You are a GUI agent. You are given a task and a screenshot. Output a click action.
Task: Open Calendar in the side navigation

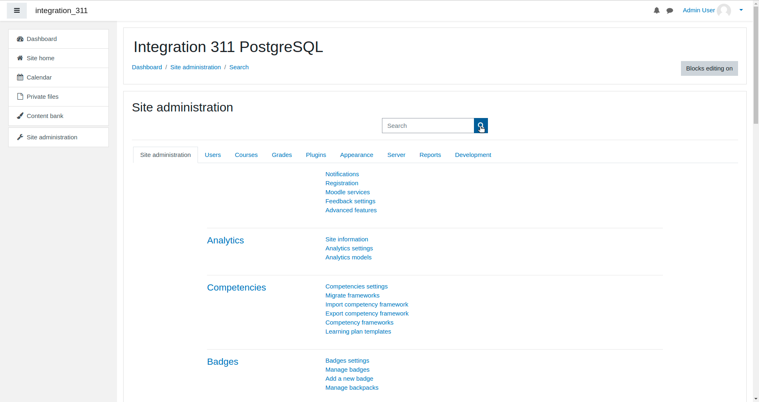pyautogui.click(x=58, y=77)
